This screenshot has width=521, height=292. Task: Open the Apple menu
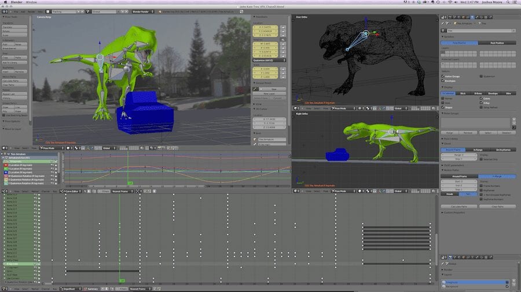click(5, 2)
